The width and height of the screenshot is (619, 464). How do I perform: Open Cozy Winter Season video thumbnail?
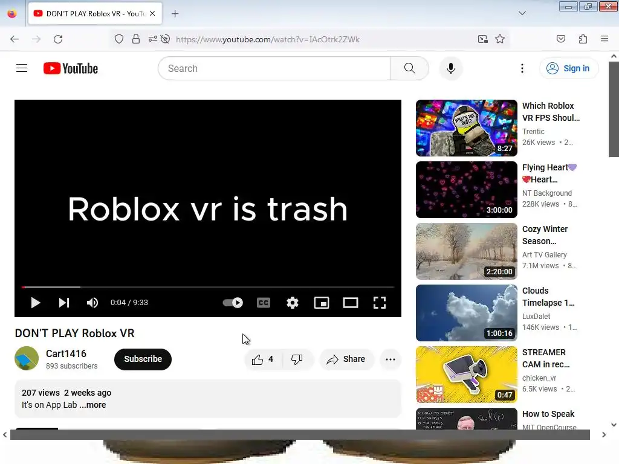click(x=467, y=251)
